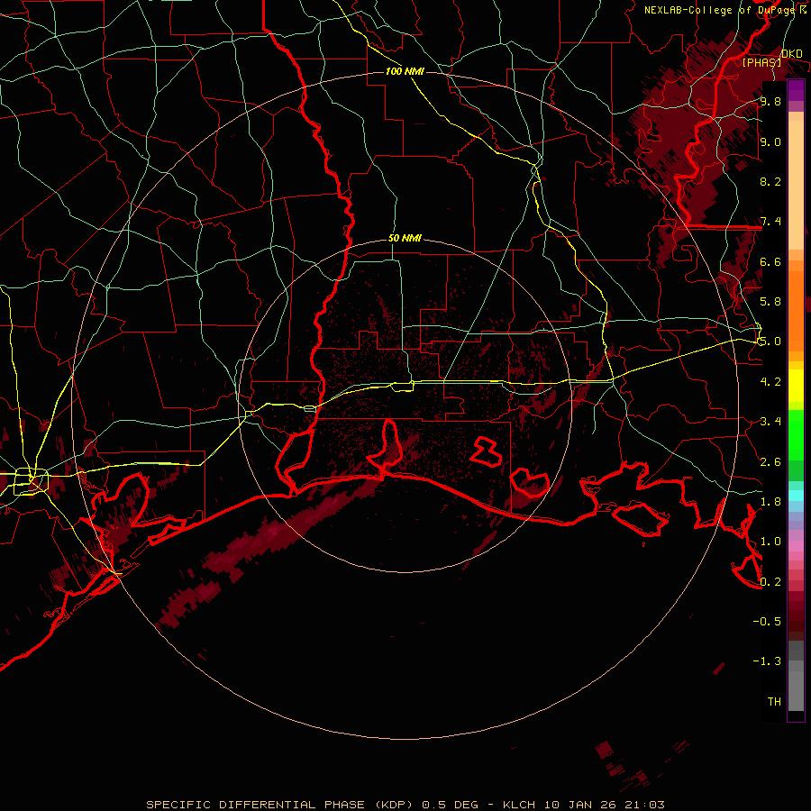Click the 6.6 value on the color scale

(x=770, y=261)
